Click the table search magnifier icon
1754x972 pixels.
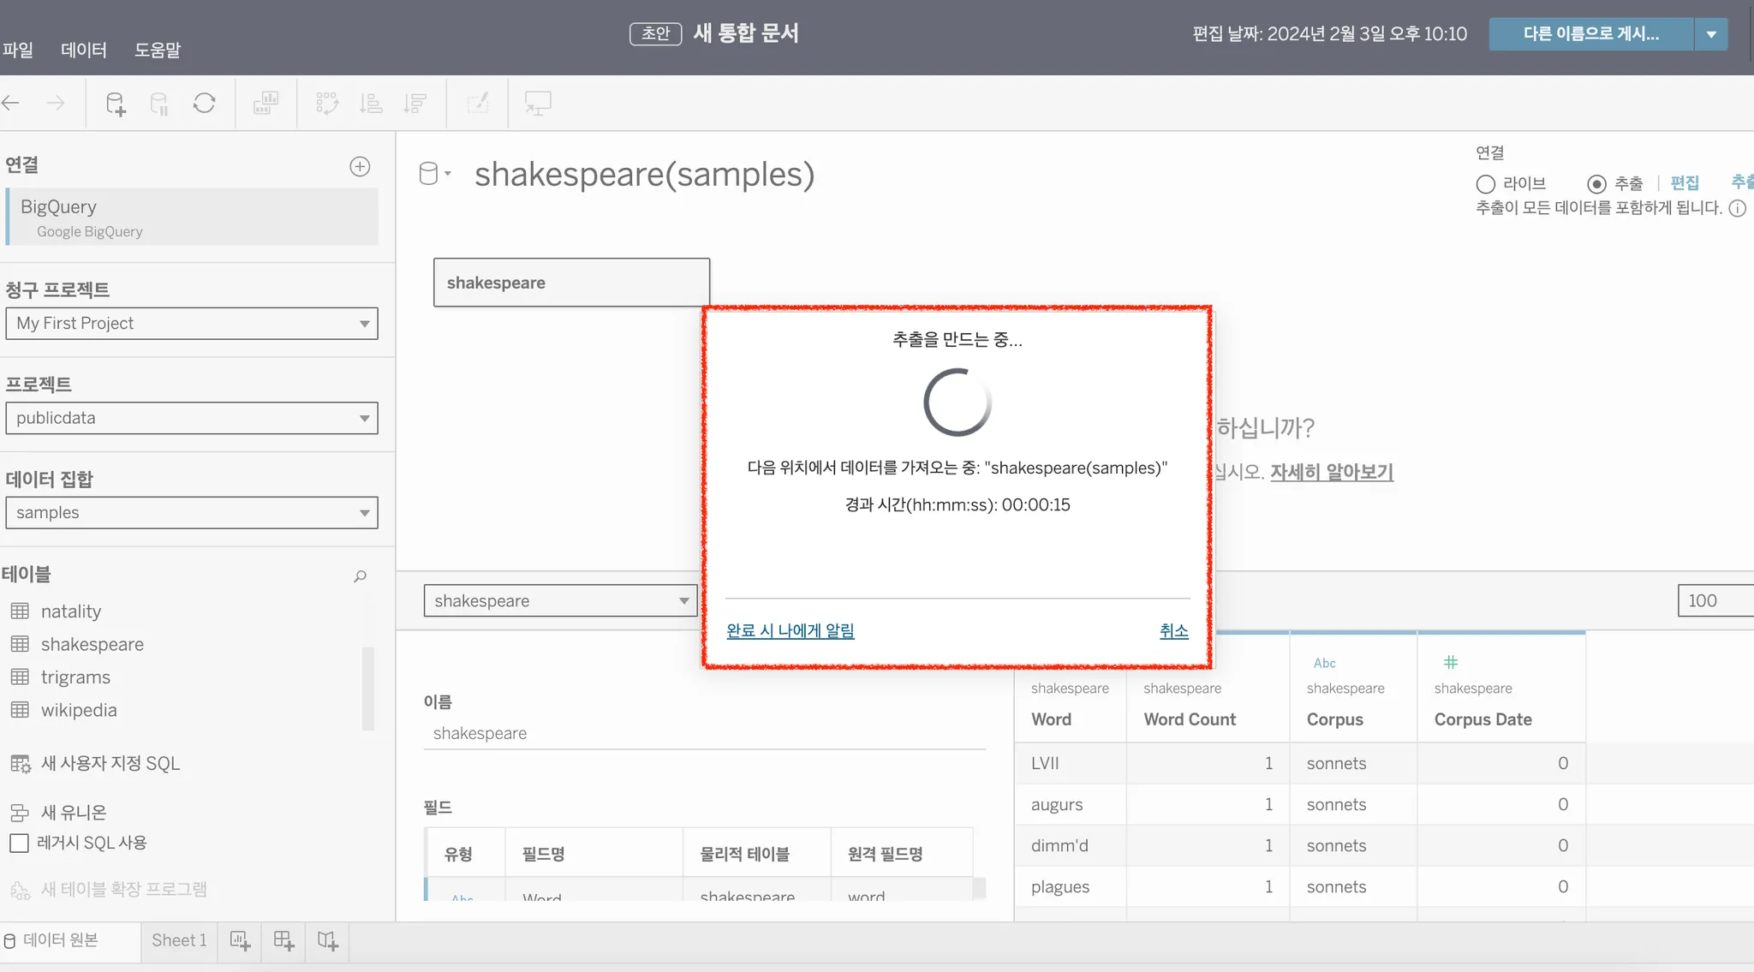360,576
